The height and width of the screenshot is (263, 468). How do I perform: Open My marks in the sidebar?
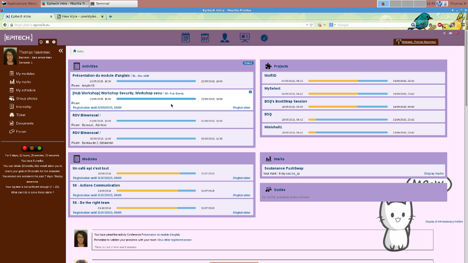(23, 82)
